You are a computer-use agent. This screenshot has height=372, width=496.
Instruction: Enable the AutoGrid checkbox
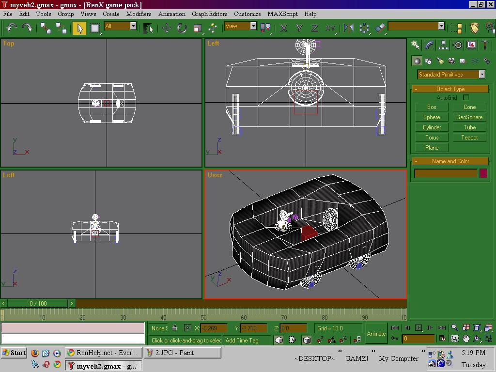coord(465,98)
